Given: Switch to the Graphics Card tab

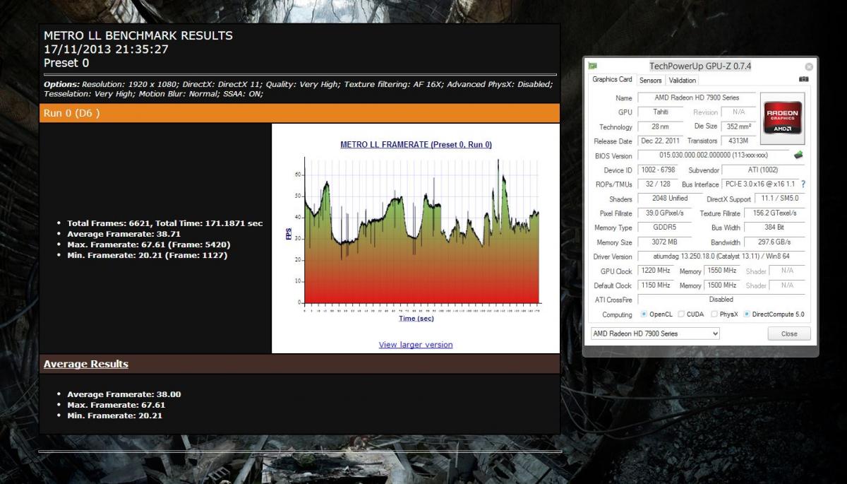Looking at the screenshot, I should click(612, 80).
